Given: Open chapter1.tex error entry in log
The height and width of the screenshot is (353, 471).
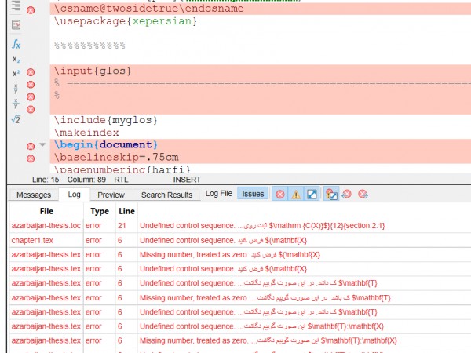Looking at the screenshot, I should 33,240.
